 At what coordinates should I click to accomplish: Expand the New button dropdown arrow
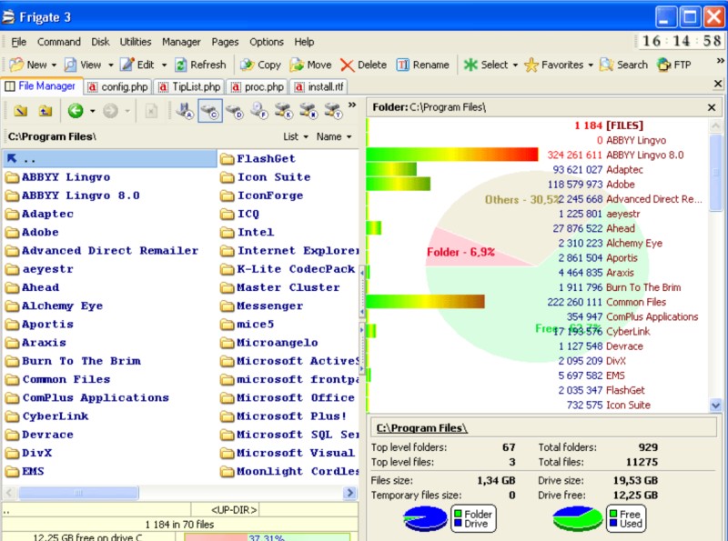click(54, 65)
